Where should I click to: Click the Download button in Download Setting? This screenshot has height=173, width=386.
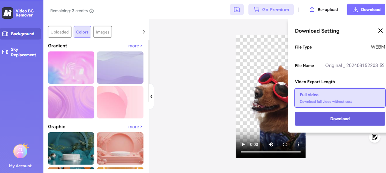click(x=340, y=119)
